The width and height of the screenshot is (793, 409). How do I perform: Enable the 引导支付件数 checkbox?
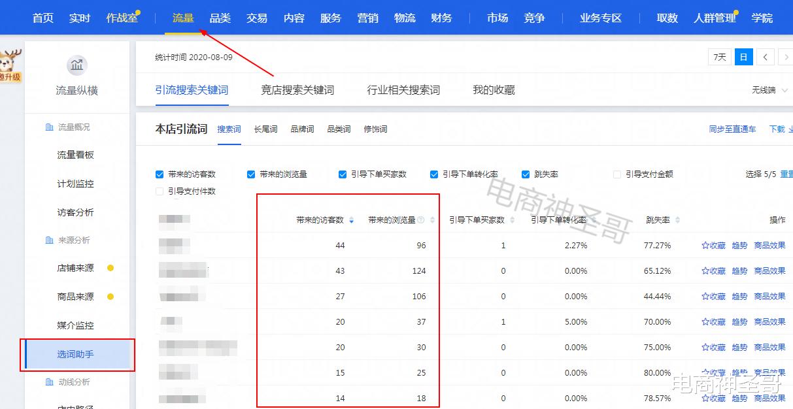coord(159,191)
